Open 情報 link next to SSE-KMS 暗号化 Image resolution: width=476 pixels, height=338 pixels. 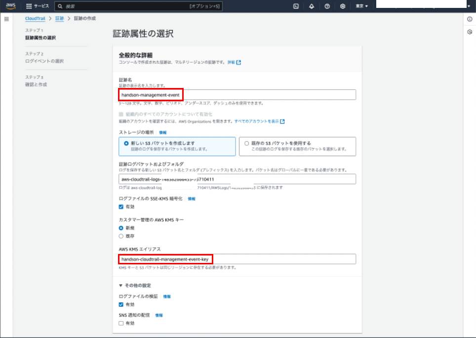click(x=192, y=199)
